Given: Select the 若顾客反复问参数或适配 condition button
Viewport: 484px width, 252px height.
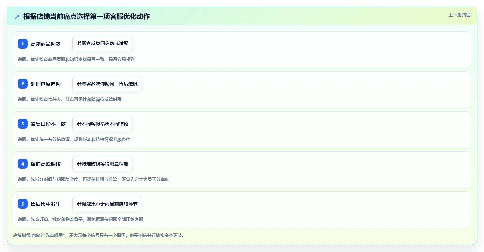Looking at the screenshot, I should 103,44.
